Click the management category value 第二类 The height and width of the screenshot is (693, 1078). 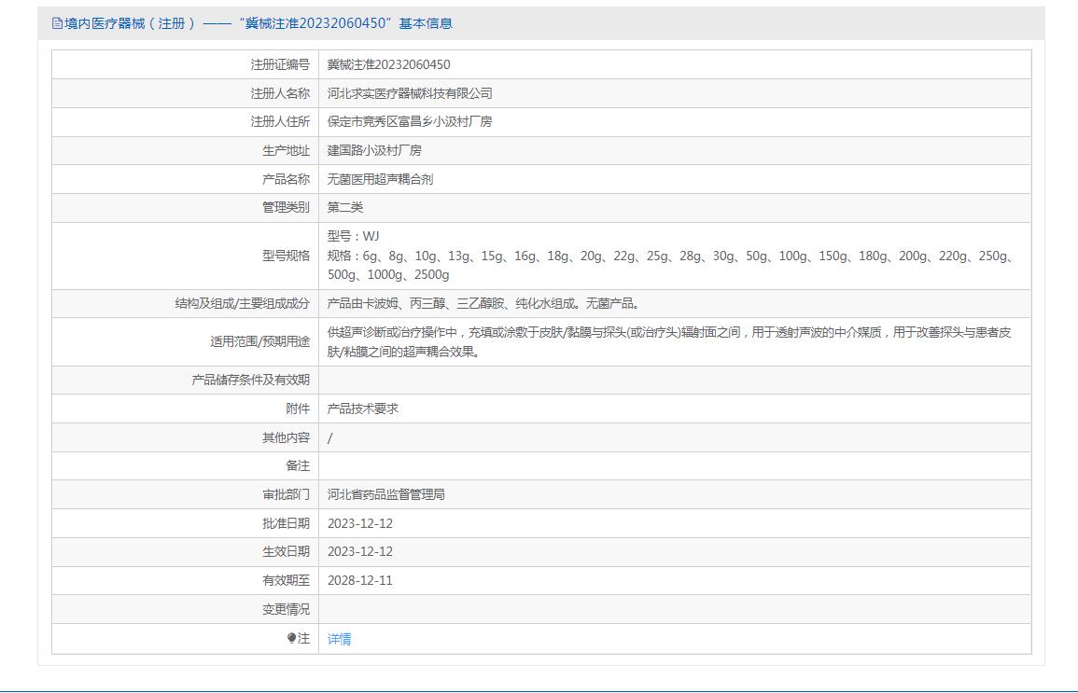[x=345, y=207]
